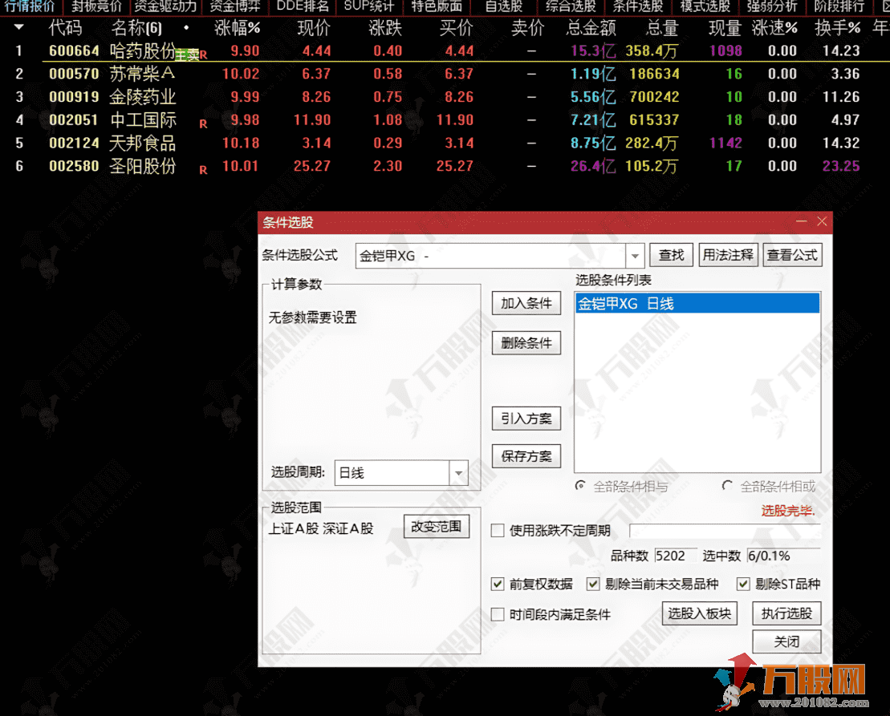The height and width of the screenshot is (716, 890).
Task: Open the 选股周期 日线 dropdown
Action: (459, 474)
